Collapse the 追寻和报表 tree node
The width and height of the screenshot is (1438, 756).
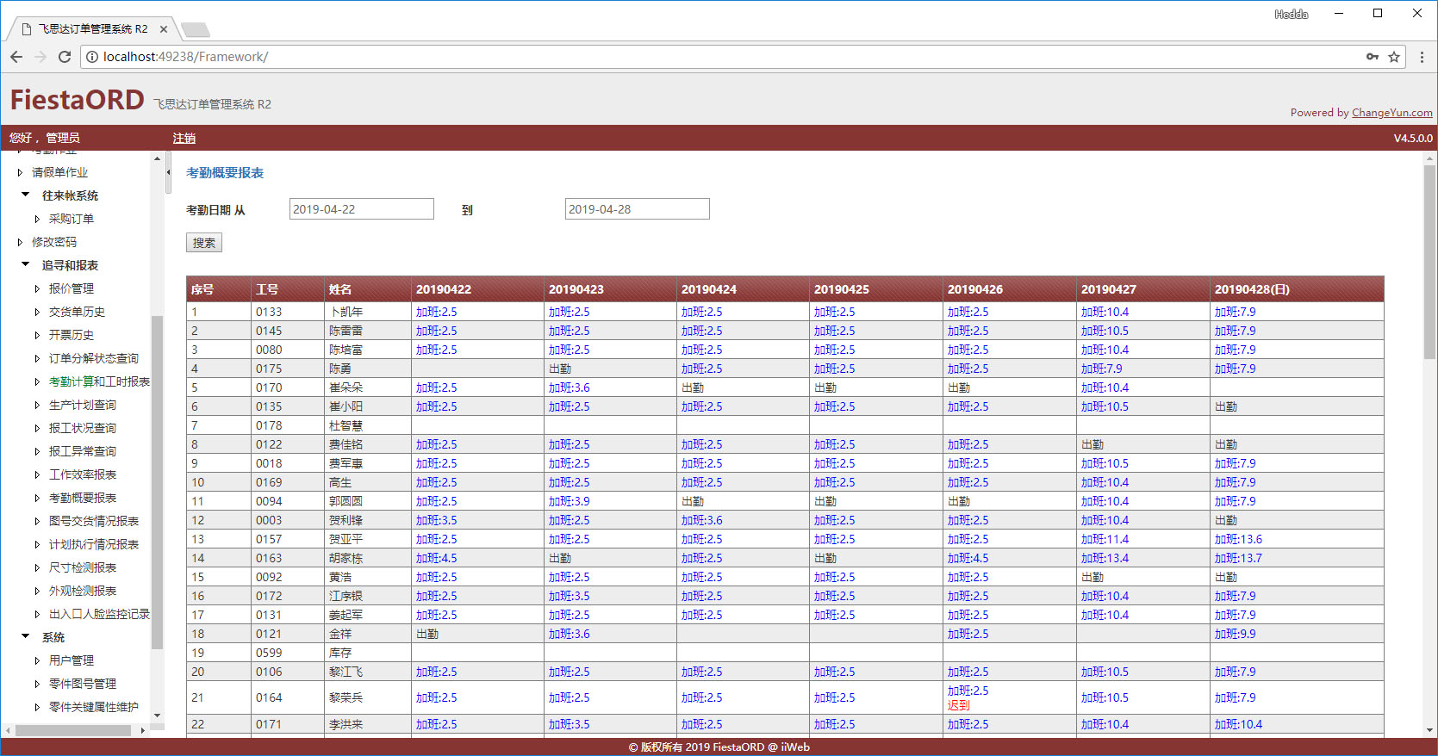click(x=26, y=264)
